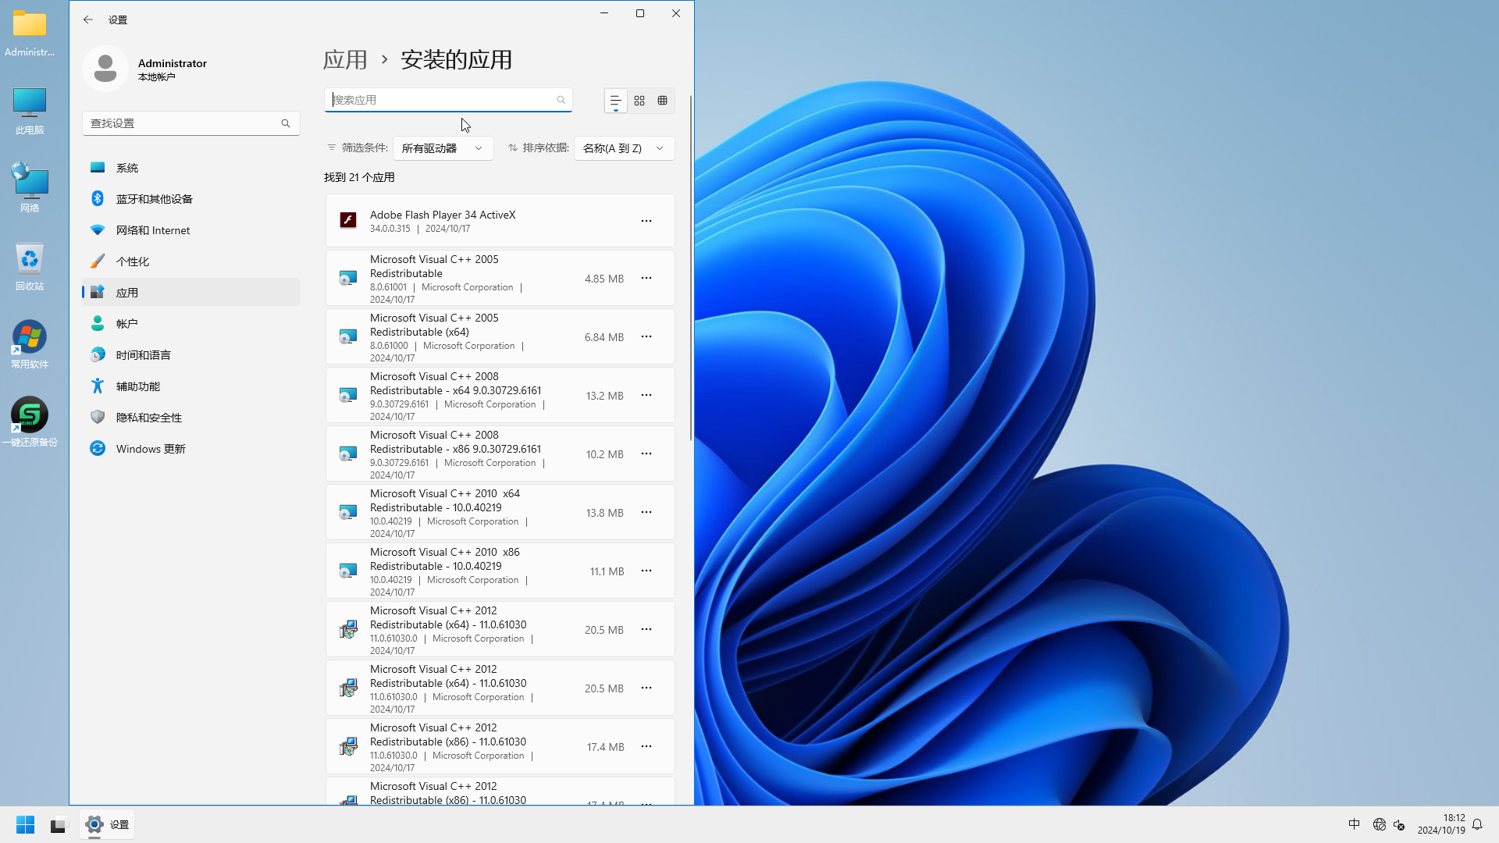The image size is (1499, 843).
Task: Click the Task View taskbar icon
Action: [59, 824]
